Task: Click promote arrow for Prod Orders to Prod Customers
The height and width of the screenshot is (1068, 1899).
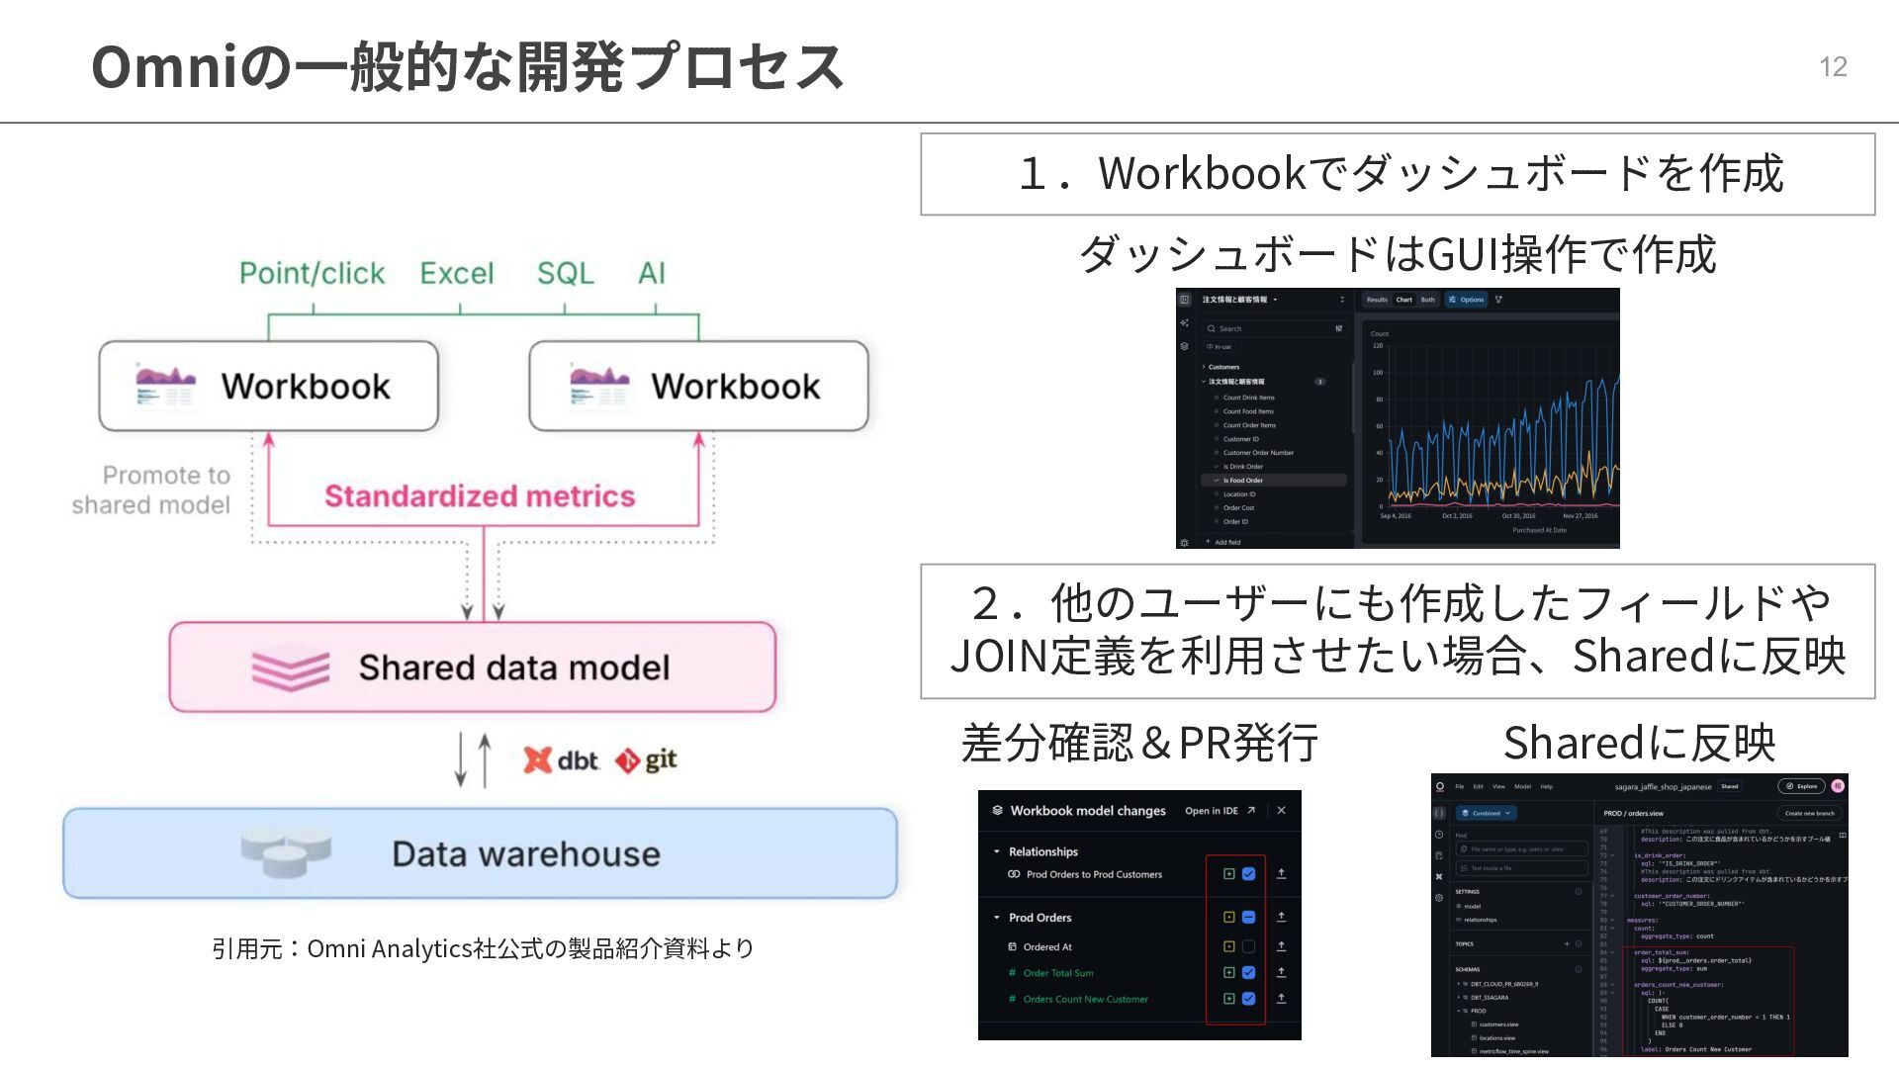Action: (1281, 874)
